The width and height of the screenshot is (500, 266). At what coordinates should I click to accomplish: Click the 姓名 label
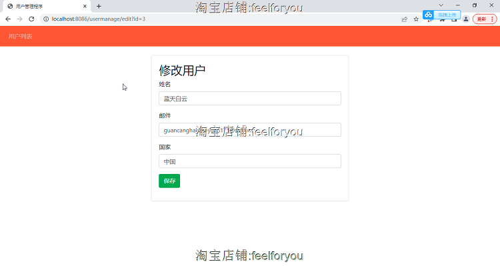(165, 84)
